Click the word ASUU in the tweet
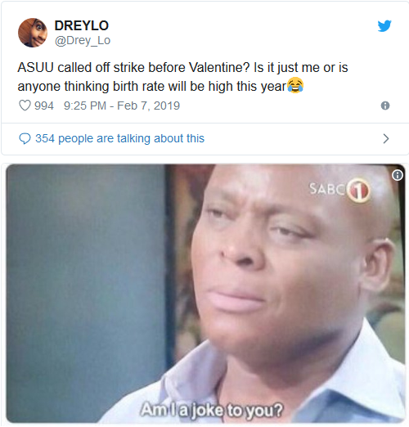Image resolution: width=409 pixels, height=427 pixels. coord(35,67)
